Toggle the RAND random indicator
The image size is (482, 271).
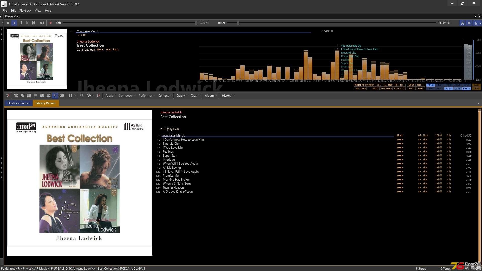coord(439,89)
